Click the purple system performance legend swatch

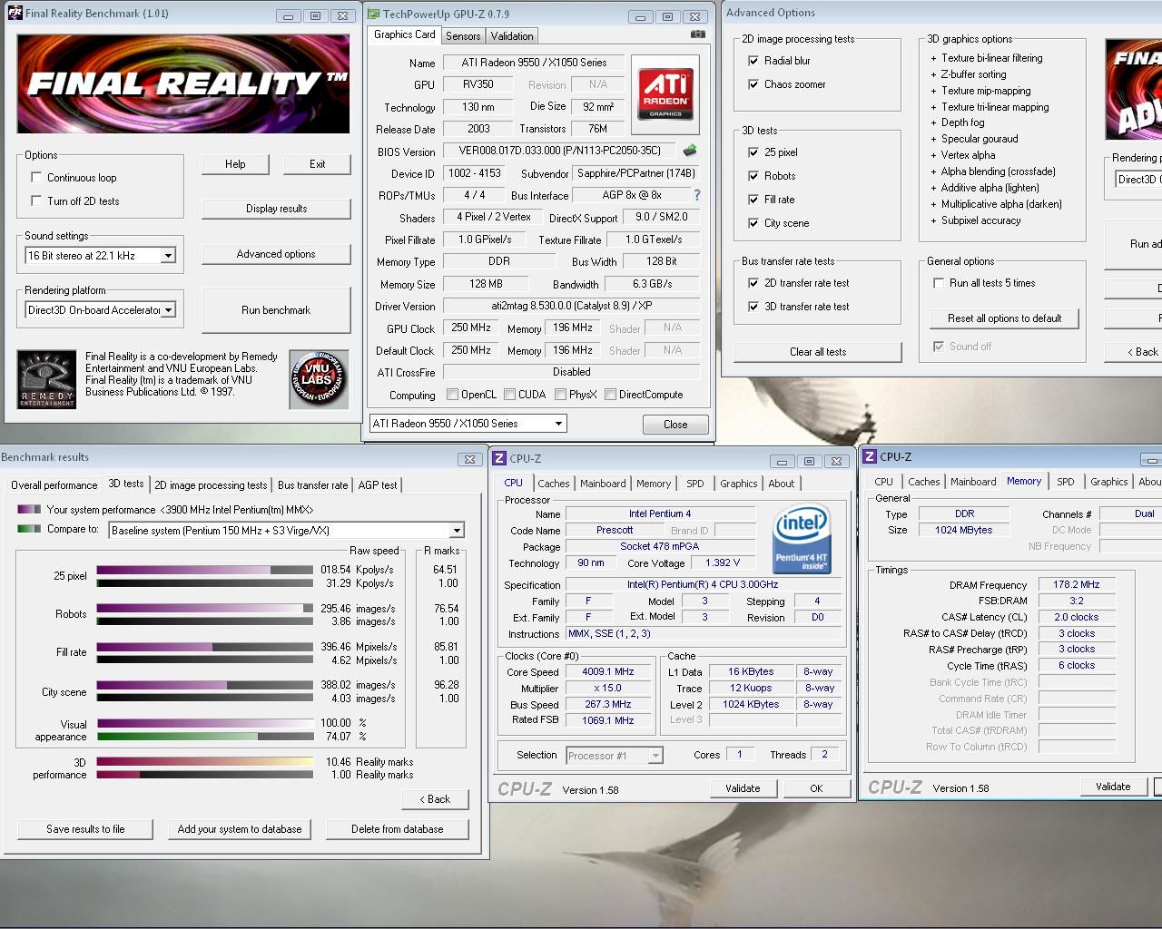(29, 510)
